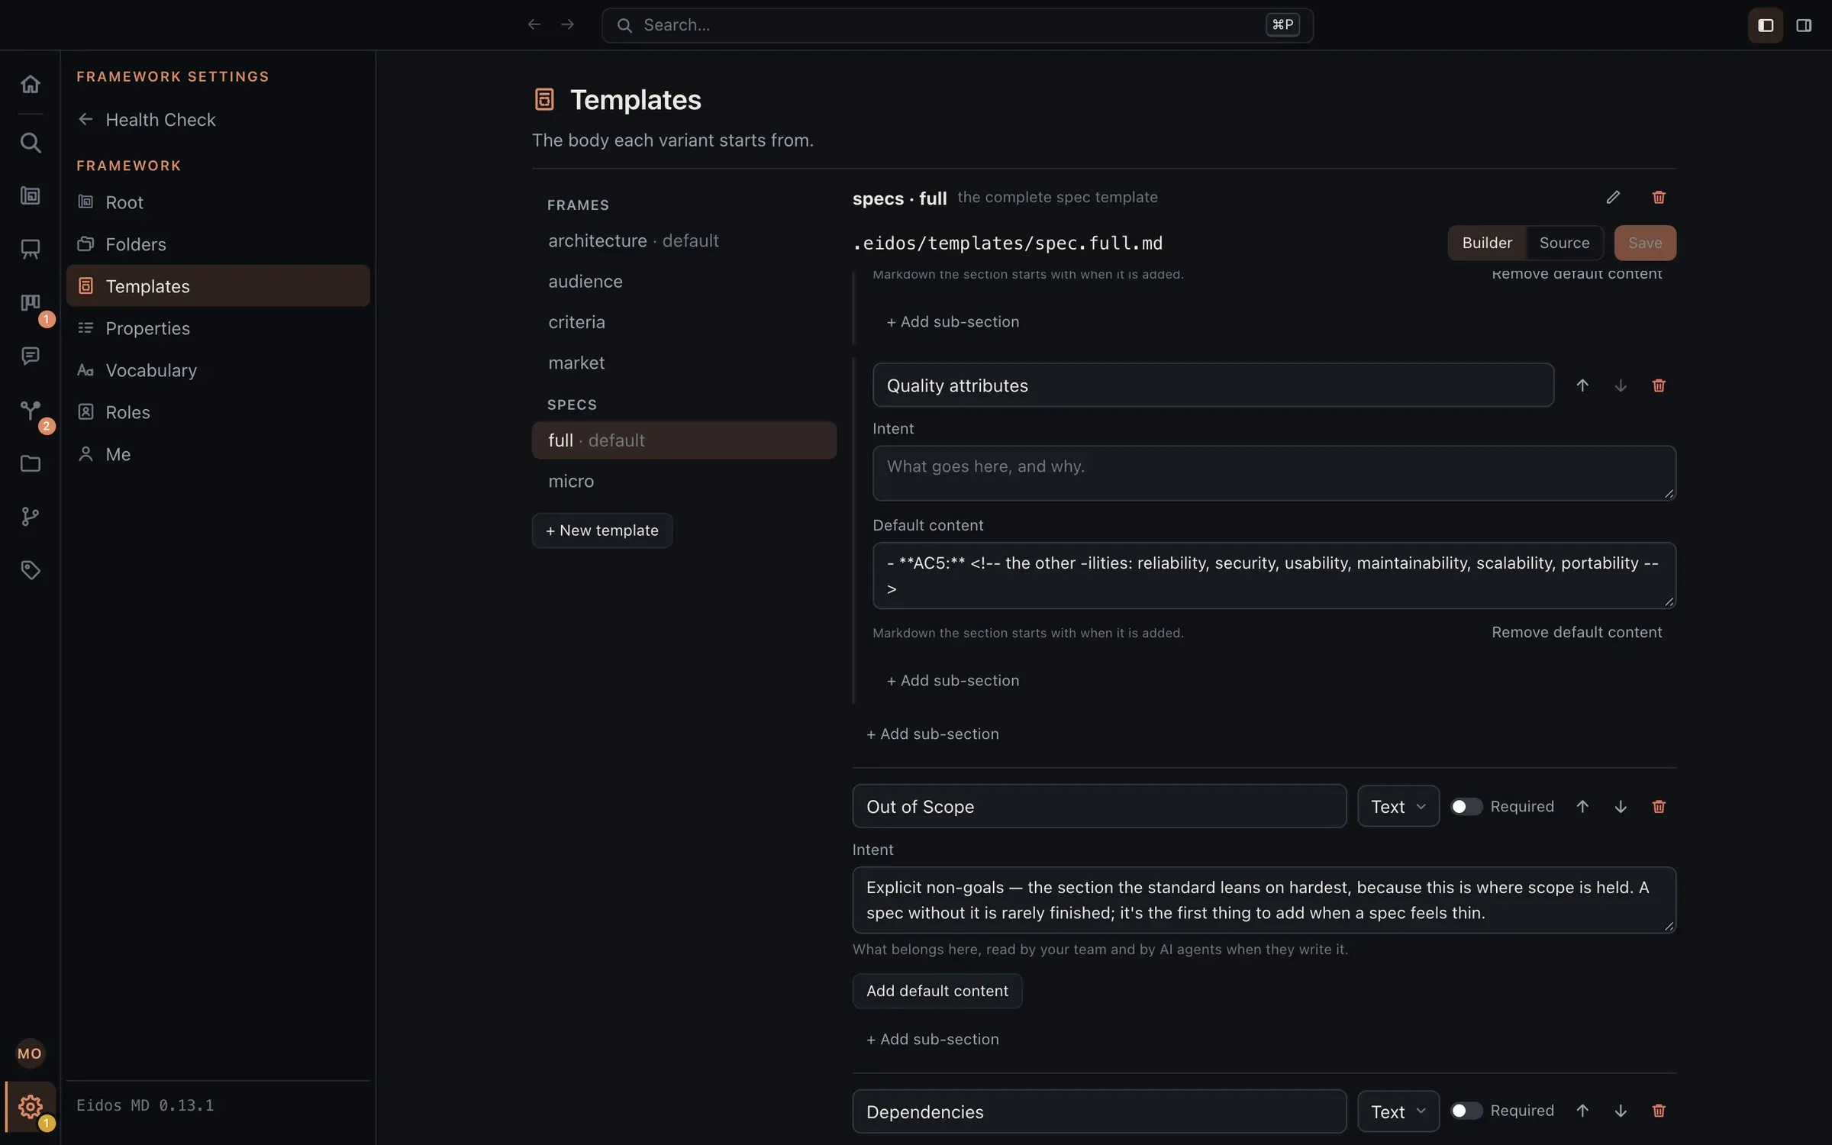Navigate back with the left arrow

tap(534, 24)
